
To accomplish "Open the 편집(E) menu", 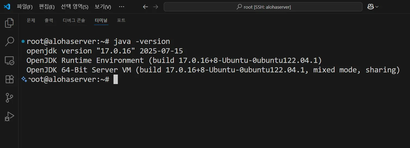I will 47,7.
